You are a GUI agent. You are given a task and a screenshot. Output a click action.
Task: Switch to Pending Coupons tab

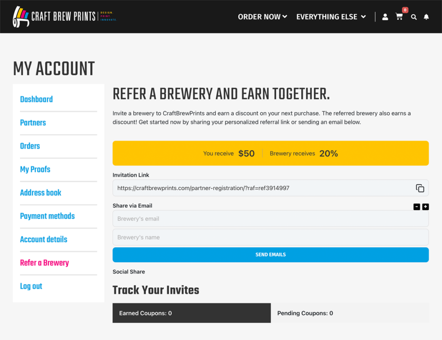[350, 313]
